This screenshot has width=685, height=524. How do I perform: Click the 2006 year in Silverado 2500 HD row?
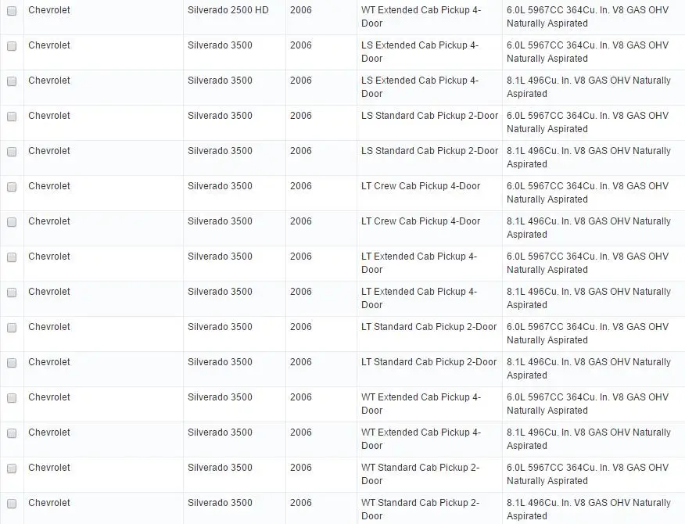[x=300, y=10]
